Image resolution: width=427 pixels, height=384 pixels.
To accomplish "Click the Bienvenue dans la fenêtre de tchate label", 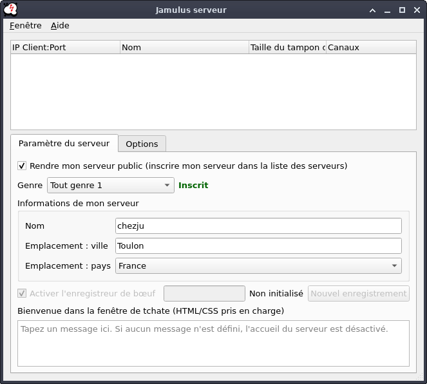I will coord(151,311).
